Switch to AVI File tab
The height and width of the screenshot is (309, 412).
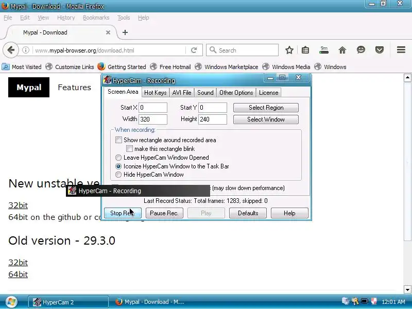point(182,93)
